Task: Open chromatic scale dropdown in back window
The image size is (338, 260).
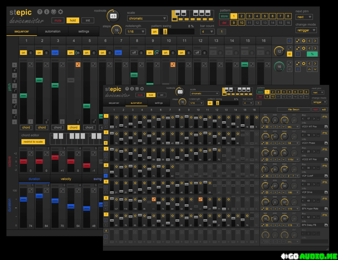Action: (147, 19)
